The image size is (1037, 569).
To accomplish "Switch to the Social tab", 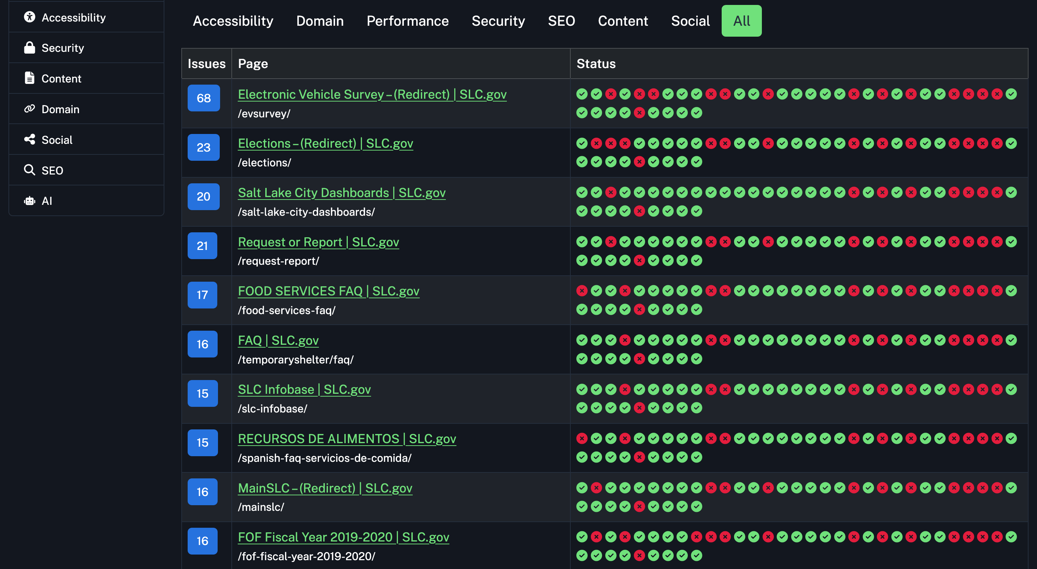I will (x=690, y=21).
